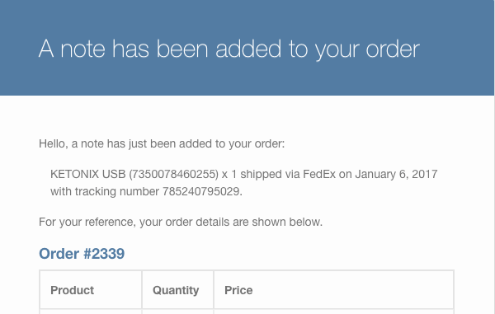Click the word FedEx in the note
The width and height of the screenshot is (495, 314).
[319, 174]
